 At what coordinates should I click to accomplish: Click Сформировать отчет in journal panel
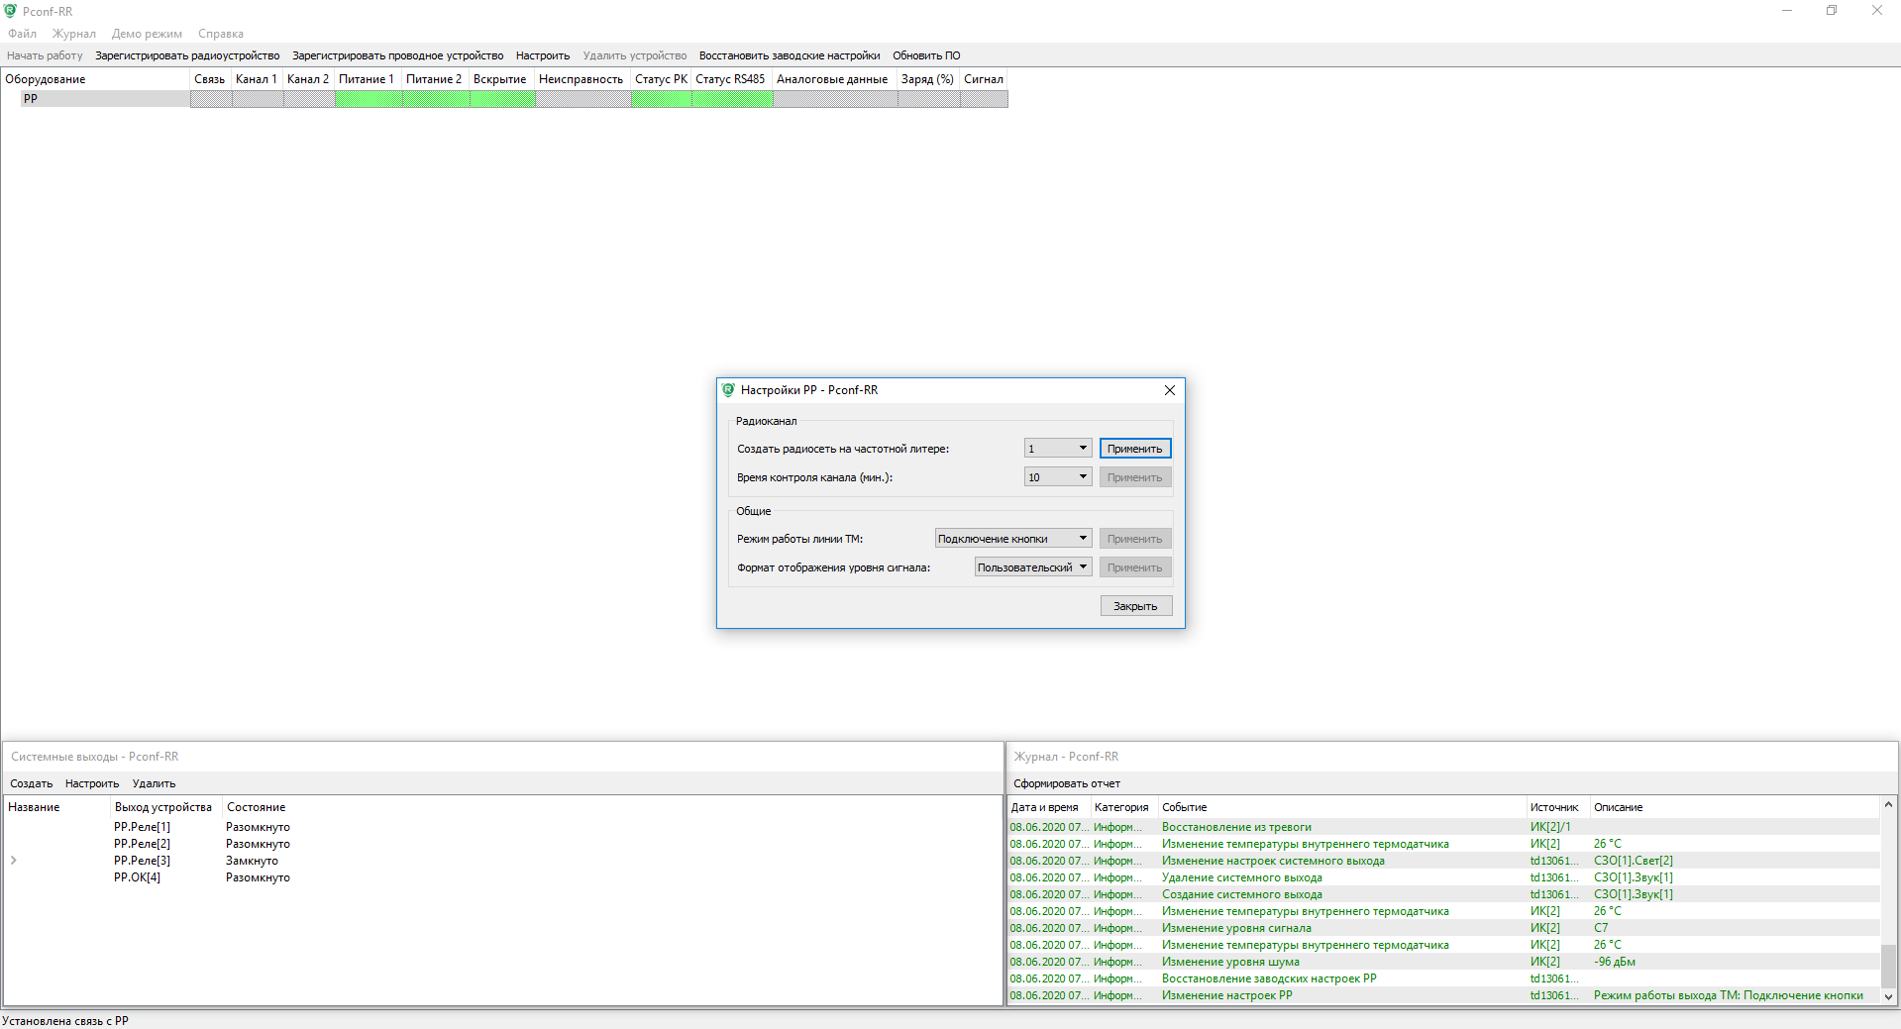point(1066,783)
